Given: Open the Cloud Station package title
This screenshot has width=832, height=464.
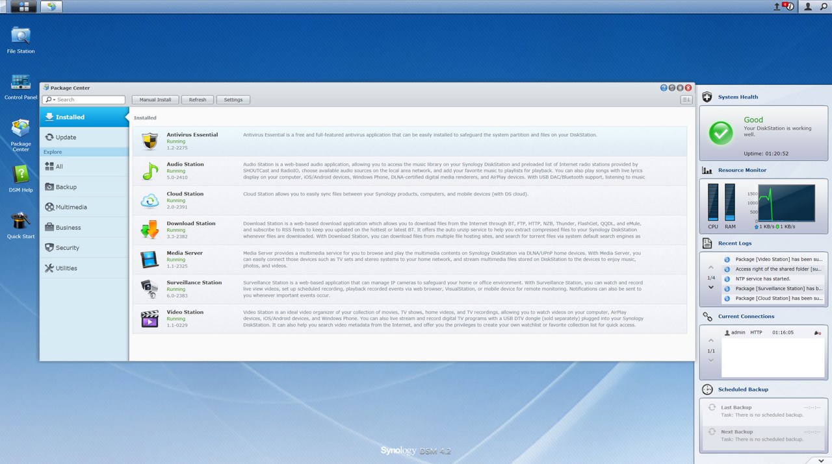Looking at the screenshot, I should pos(185,194).
